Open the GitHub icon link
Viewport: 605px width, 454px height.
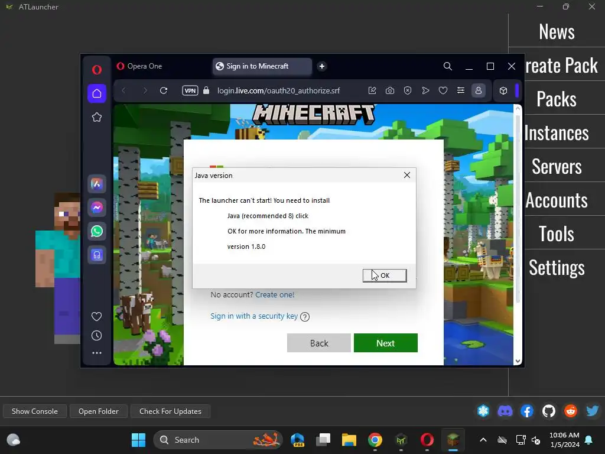point(549,411)
